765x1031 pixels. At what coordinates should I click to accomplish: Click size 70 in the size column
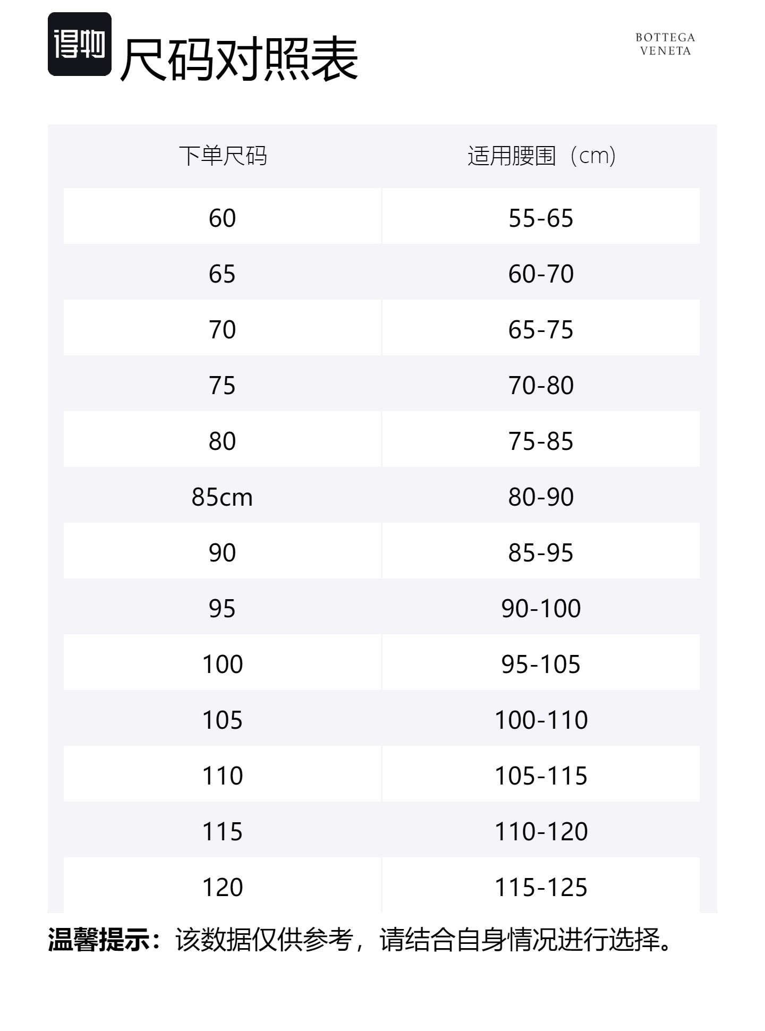tap(222, 330)
